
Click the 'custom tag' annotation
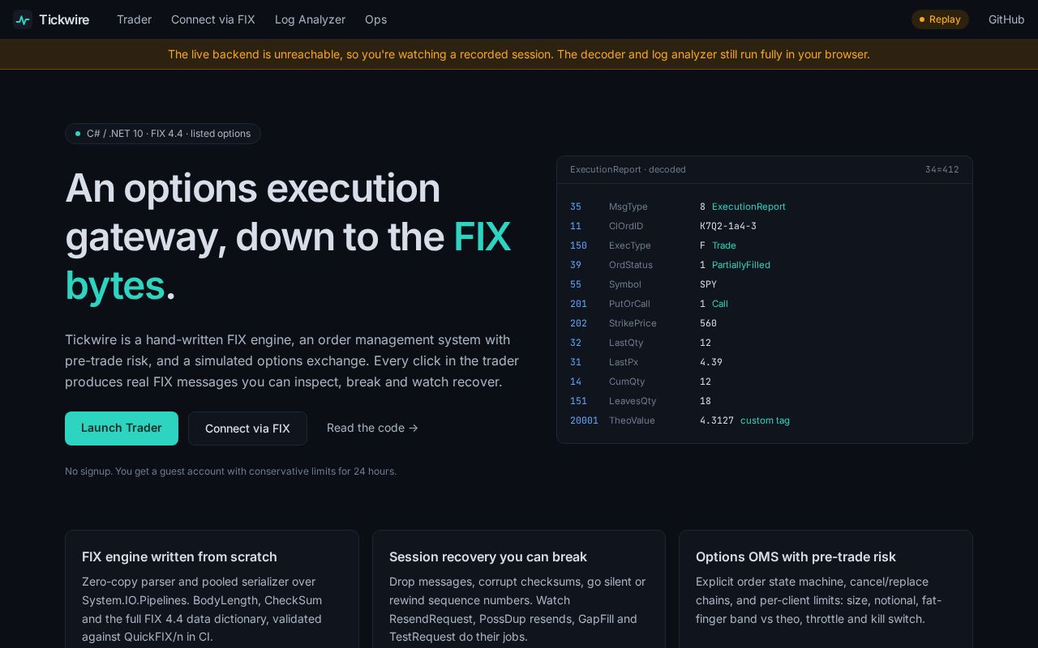(765, 420)
